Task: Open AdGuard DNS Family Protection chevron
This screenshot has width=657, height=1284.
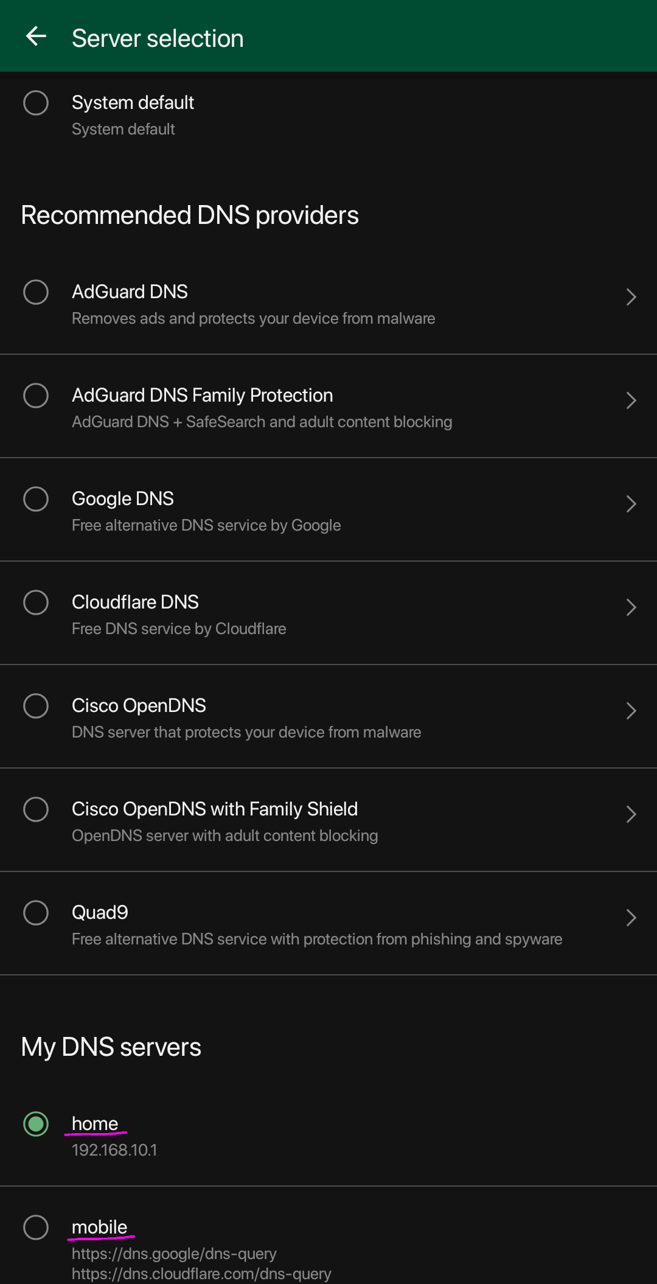Action: [x=631, y=400]
